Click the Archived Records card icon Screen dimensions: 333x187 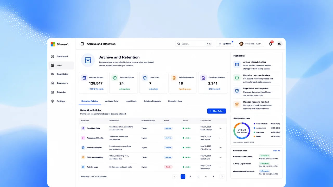pos(84,78)
